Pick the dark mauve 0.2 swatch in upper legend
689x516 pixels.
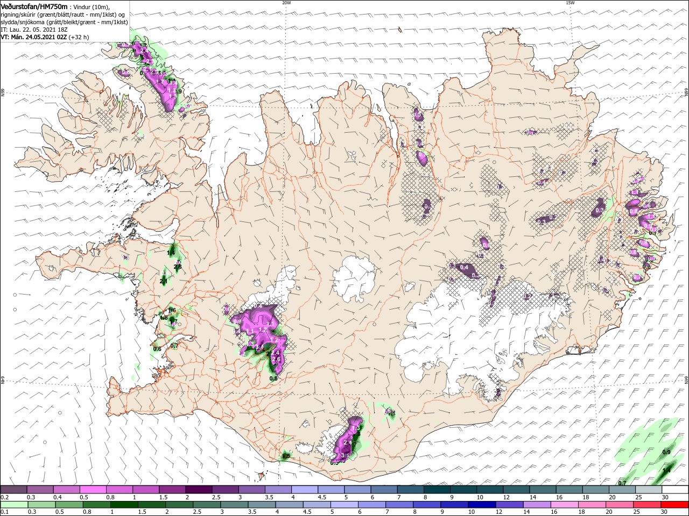pyautogui.click(x=14, y=490)
